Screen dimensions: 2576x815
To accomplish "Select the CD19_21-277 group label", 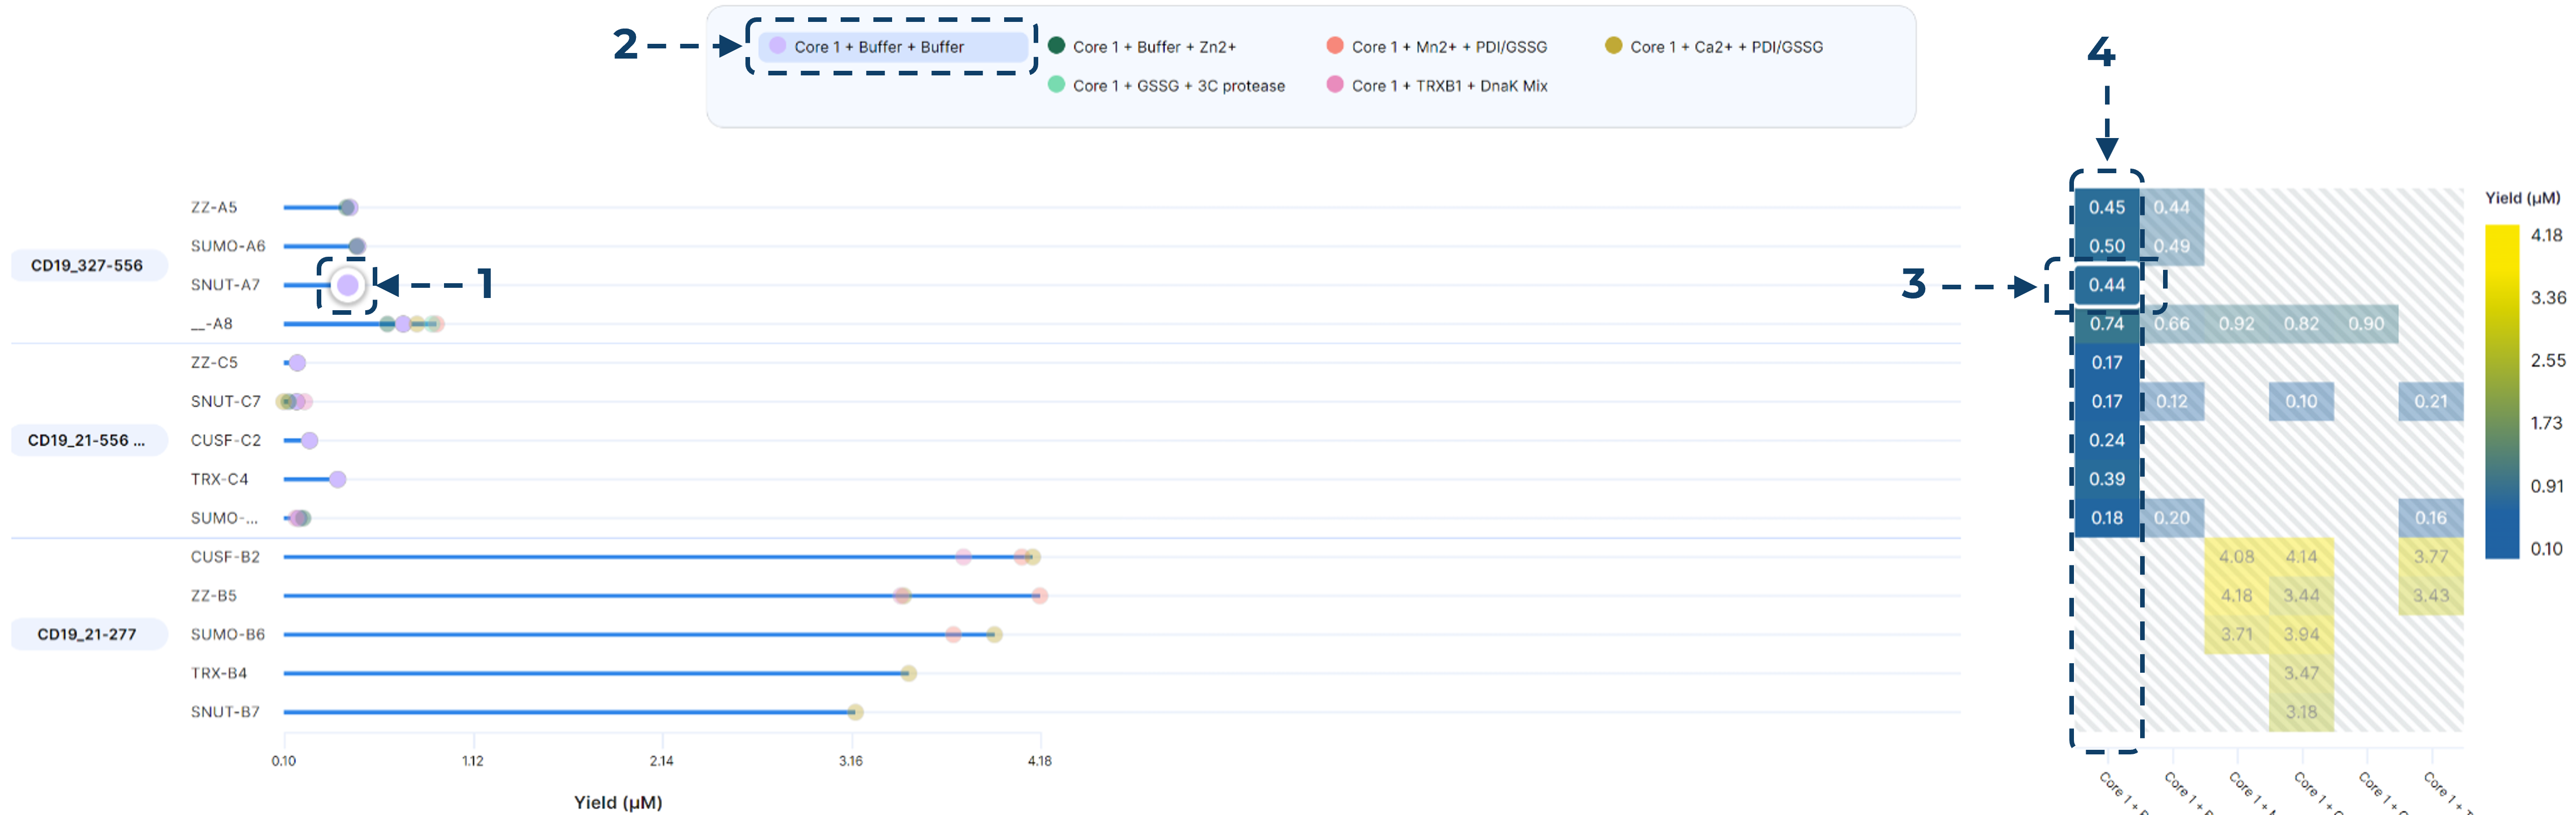I will 87,634.
